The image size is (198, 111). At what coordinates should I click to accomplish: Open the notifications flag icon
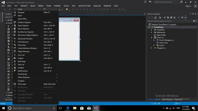(150, 2)
